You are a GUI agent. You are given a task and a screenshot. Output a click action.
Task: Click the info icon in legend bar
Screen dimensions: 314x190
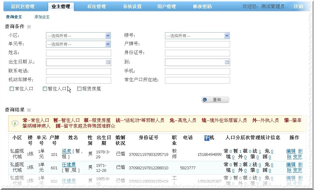15,123
